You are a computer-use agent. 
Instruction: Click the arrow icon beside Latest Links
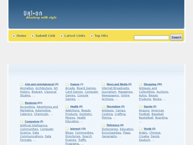pyautogui.click(x=61, y=36)
